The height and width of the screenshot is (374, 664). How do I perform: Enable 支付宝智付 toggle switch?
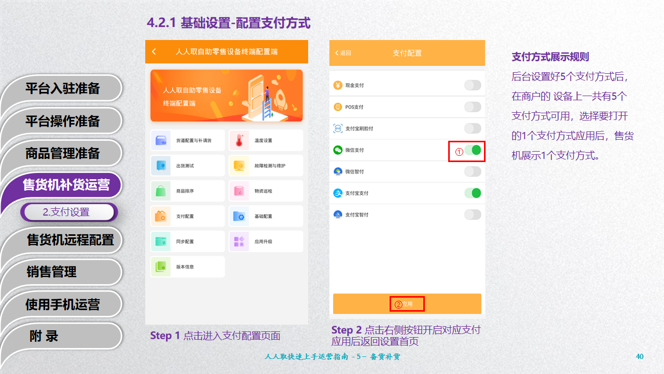473,215
